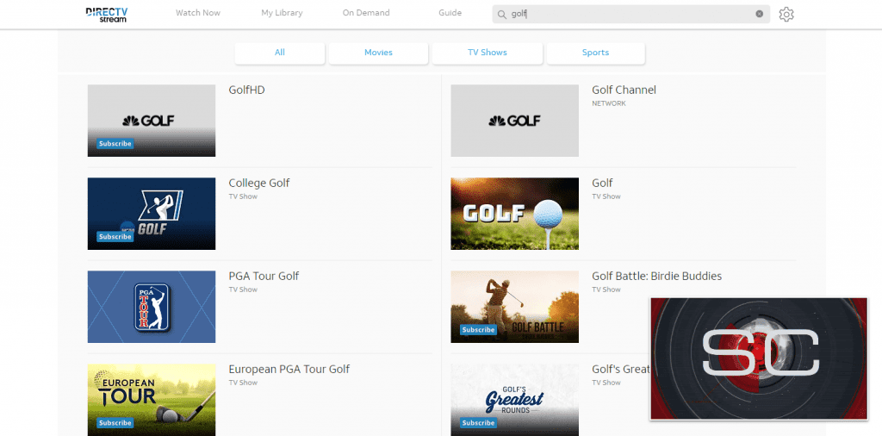Open the European Tour thumbnail

(152, 400)
